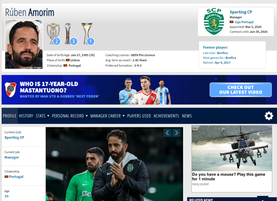The width and height of the screenshot is (277, 201).
Task: Click the navy.quest advert source text
Action: (x=200, y=184)
